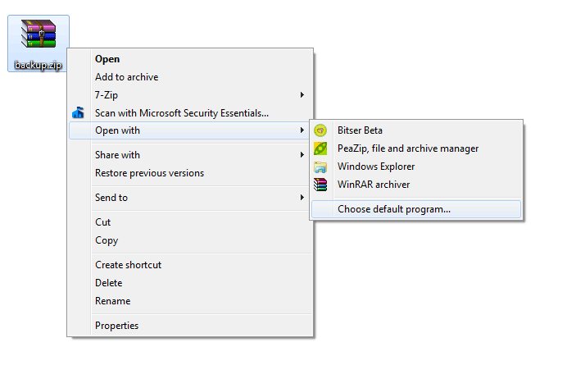
Task: Choose Rename for backup.zip
Action: 112,301
